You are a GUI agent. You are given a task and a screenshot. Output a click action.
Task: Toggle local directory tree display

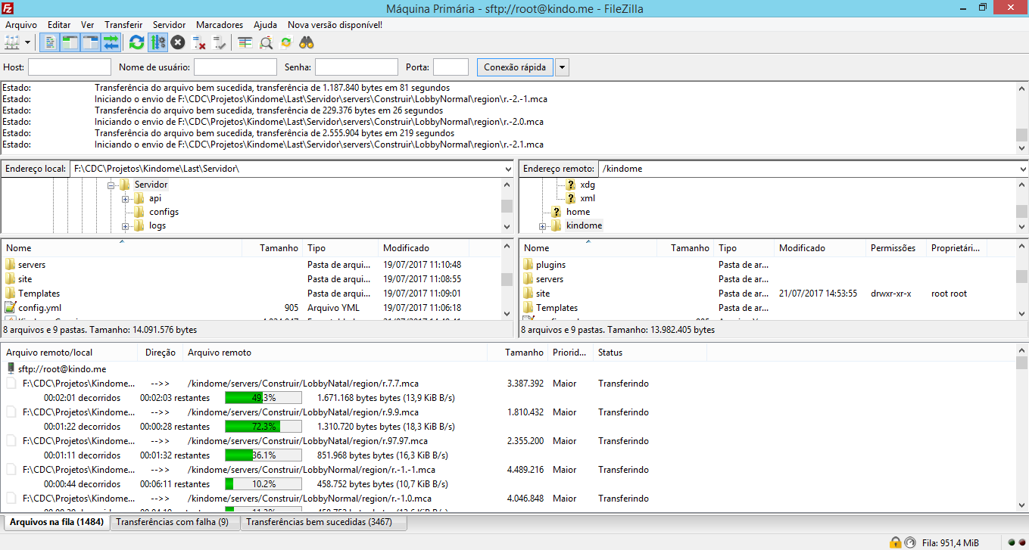70,42
